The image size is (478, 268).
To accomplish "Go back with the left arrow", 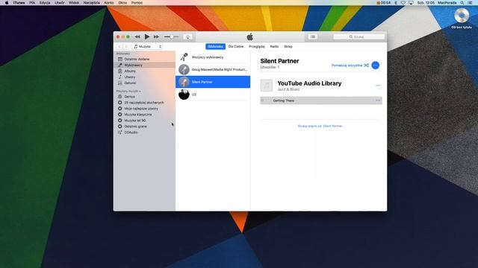I will point(119,46).
